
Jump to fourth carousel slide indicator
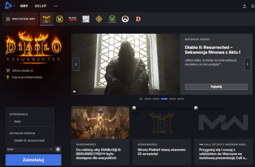(x=172, y=99)
